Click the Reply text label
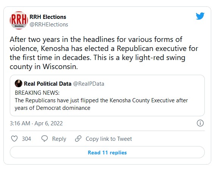Viewport: 215px width, 171px height. pyautogui.click(x=59, y=139)
